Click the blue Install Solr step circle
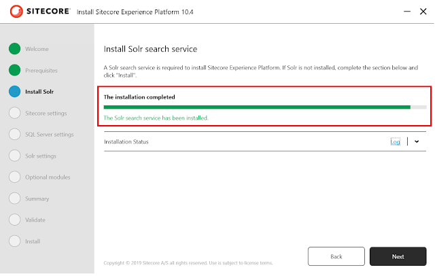 tap(14, 92)
